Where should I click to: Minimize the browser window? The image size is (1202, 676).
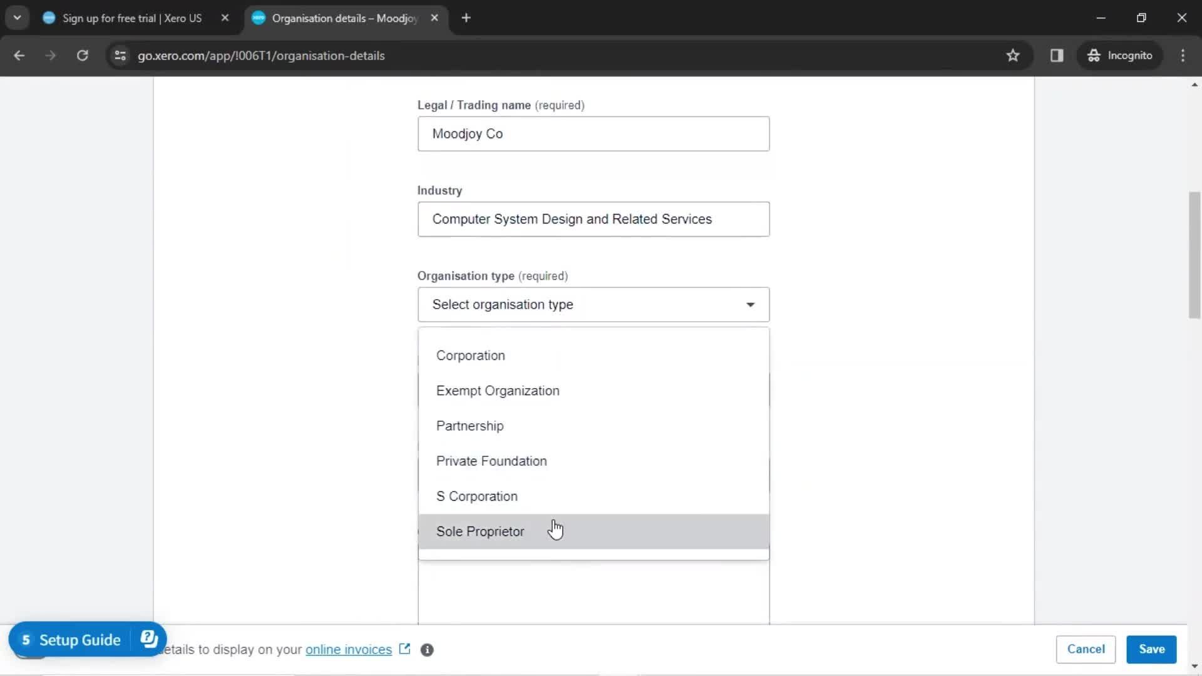[x=1101, y=18]
